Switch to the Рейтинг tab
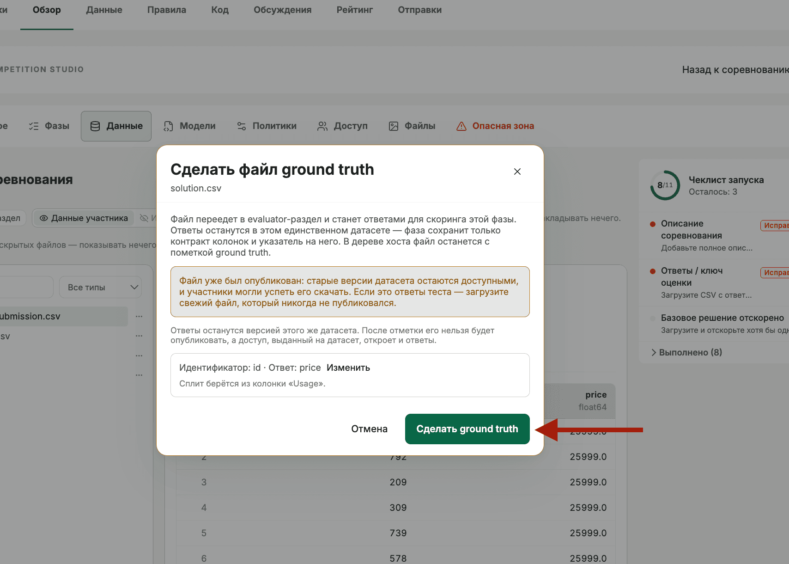 355,10
